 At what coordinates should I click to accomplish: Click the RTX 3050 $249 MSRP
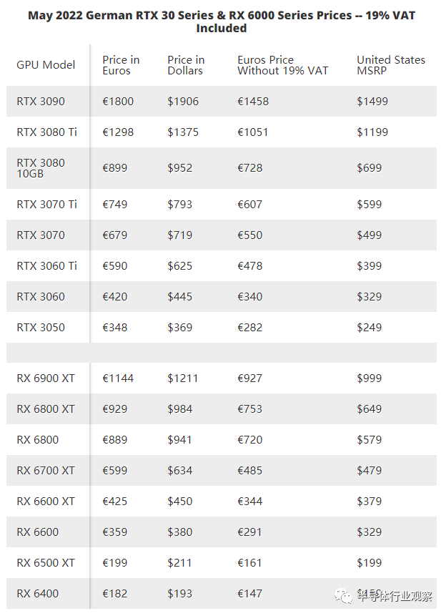pos(369,328)
